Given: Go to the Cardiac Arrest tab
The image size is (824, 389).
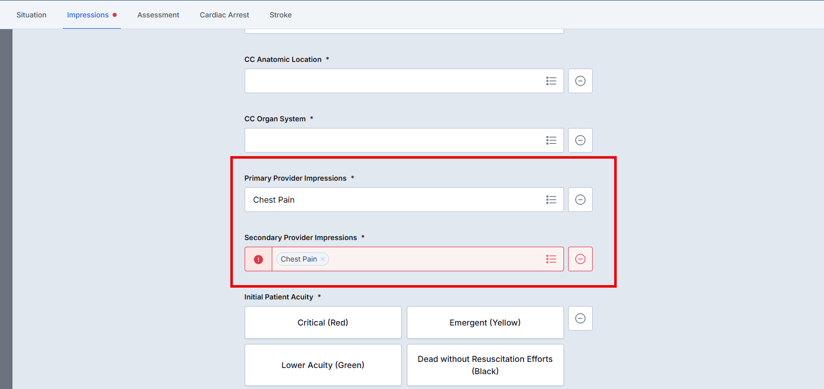Looking at the screenshot, I should click(x=224, y=15).
